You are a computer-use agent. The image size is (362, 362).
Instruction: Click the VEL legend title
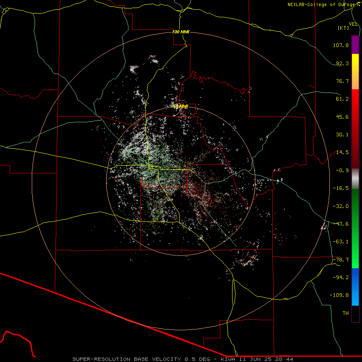coord(354,24)
